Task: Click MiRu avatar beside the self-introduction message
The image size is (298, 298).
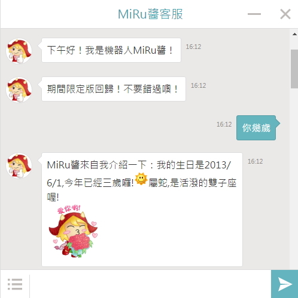Action: point(19,165)
